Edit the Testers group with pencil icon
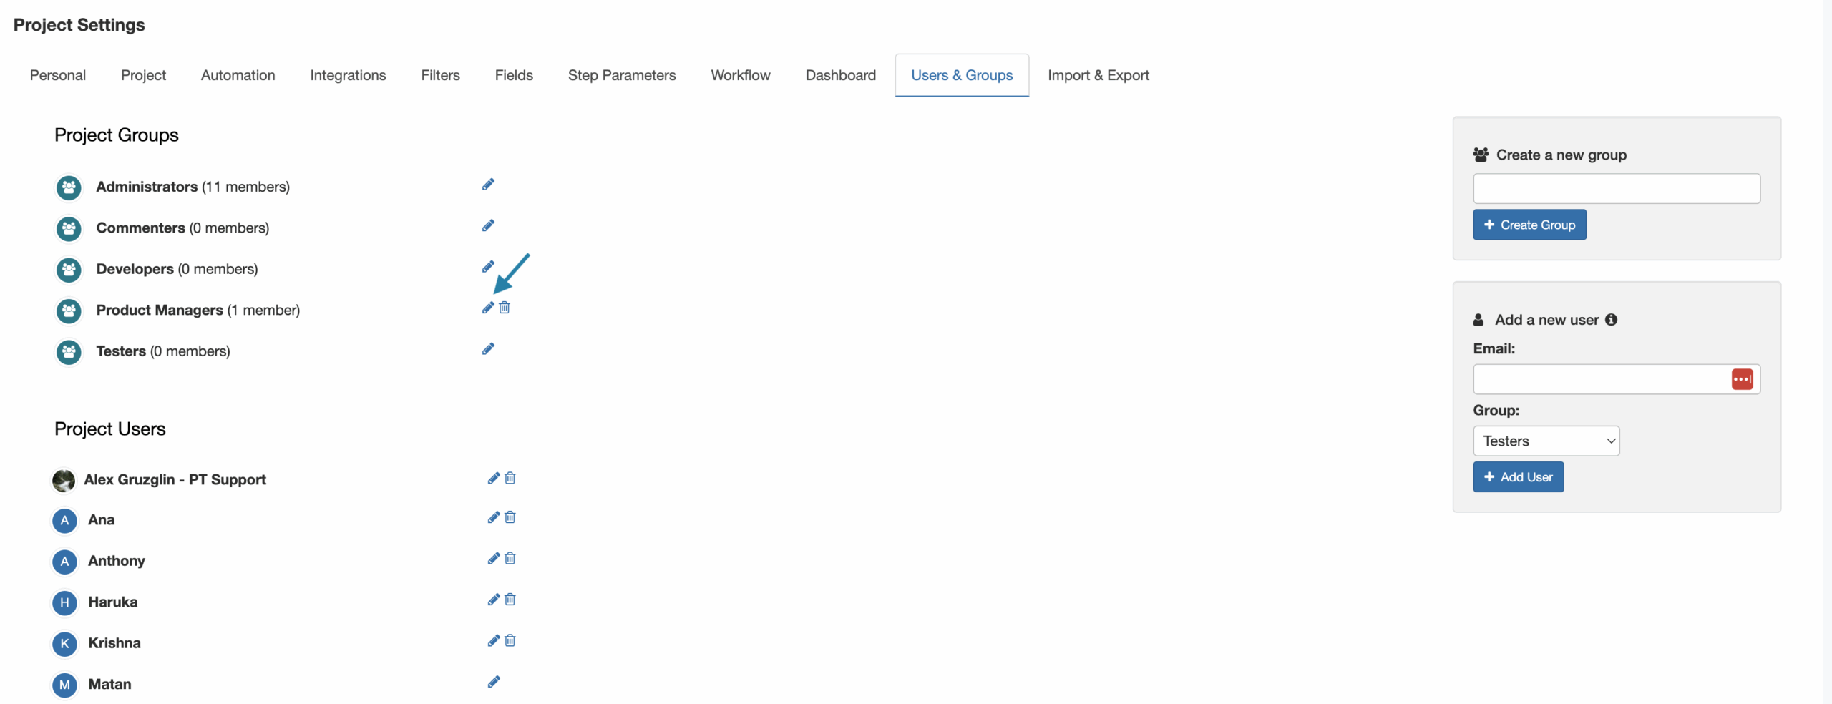The width and height of the screenshot is (1832, 704). [x=488, y=349]
